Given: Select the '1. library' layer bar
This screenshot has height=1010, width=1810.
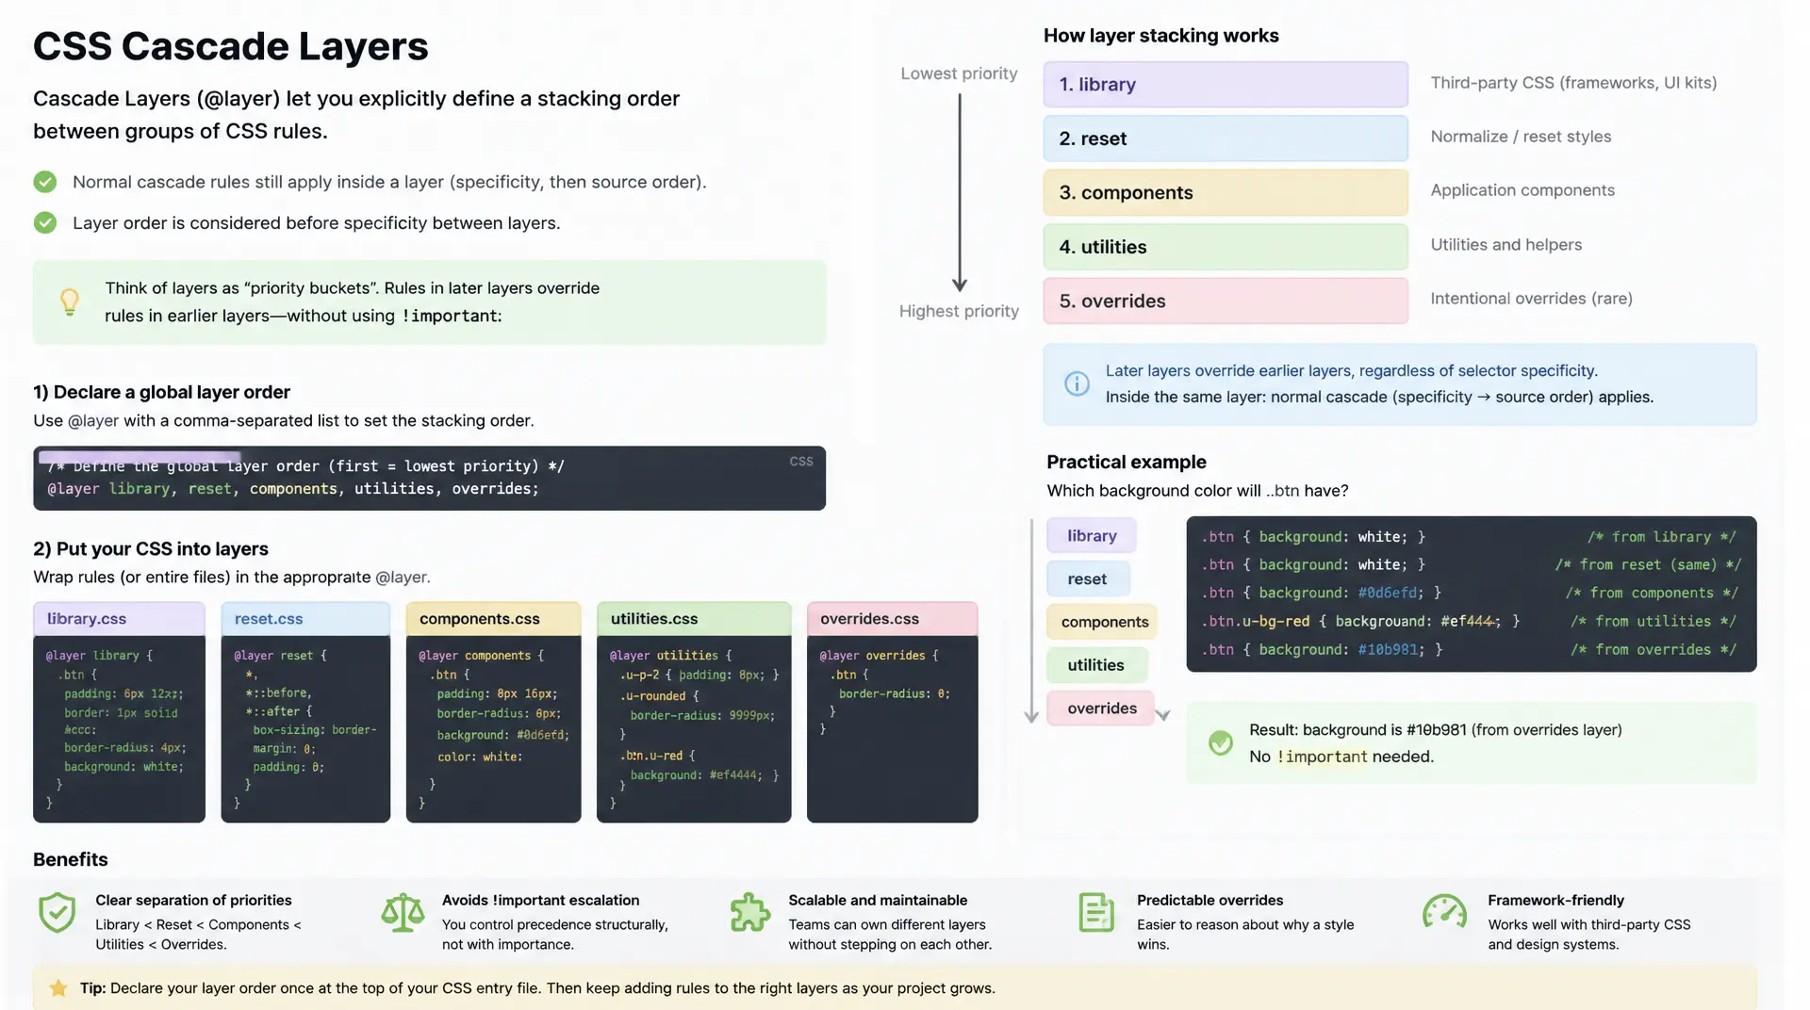Looking at the screenshot, I should (1226, 85).
